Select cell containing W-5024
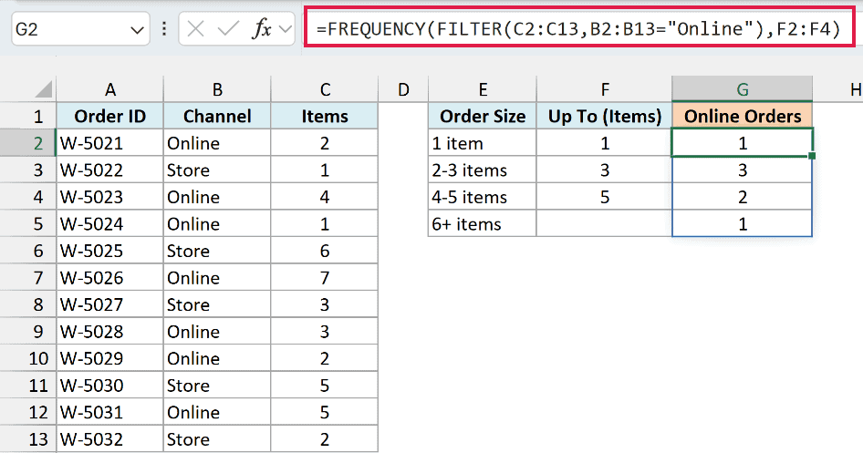Image resolution: width=863 pixels, height=453 pixels. [x=110, y=223]
